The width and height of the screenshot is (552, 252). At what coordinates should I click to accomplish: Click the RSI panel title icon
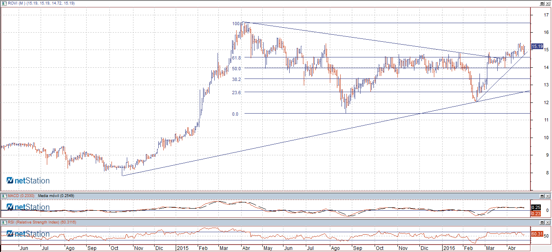pyautogui.click(x=5, y=222)
